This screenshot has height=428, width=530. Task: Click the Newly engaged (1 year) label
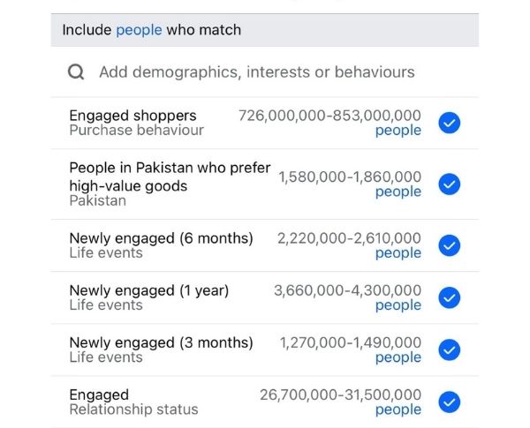click(x=148, y=290)
